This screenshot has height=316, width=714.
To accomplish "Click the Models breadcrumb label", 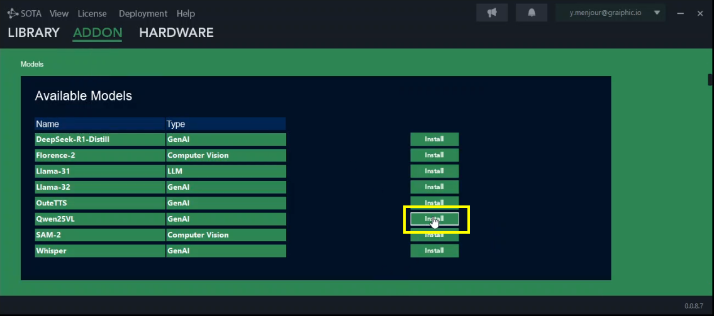I will pos(32,64).
